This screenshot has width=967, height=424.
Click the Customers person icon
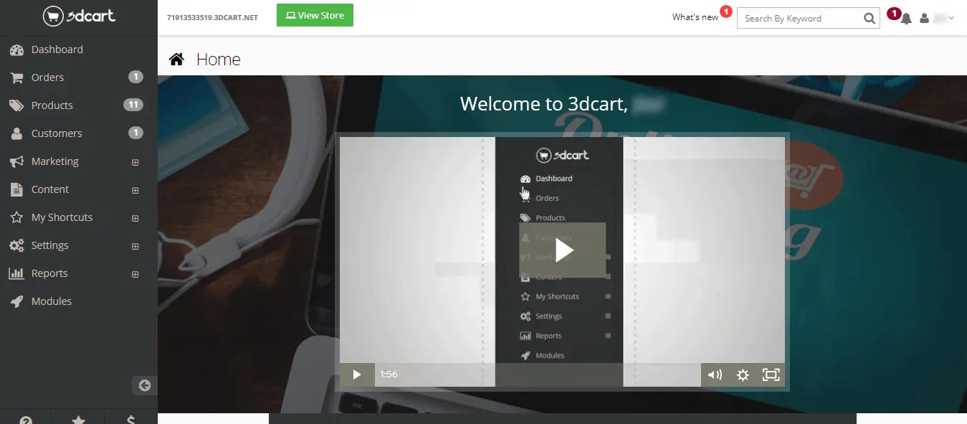click(x=16, y=133)
